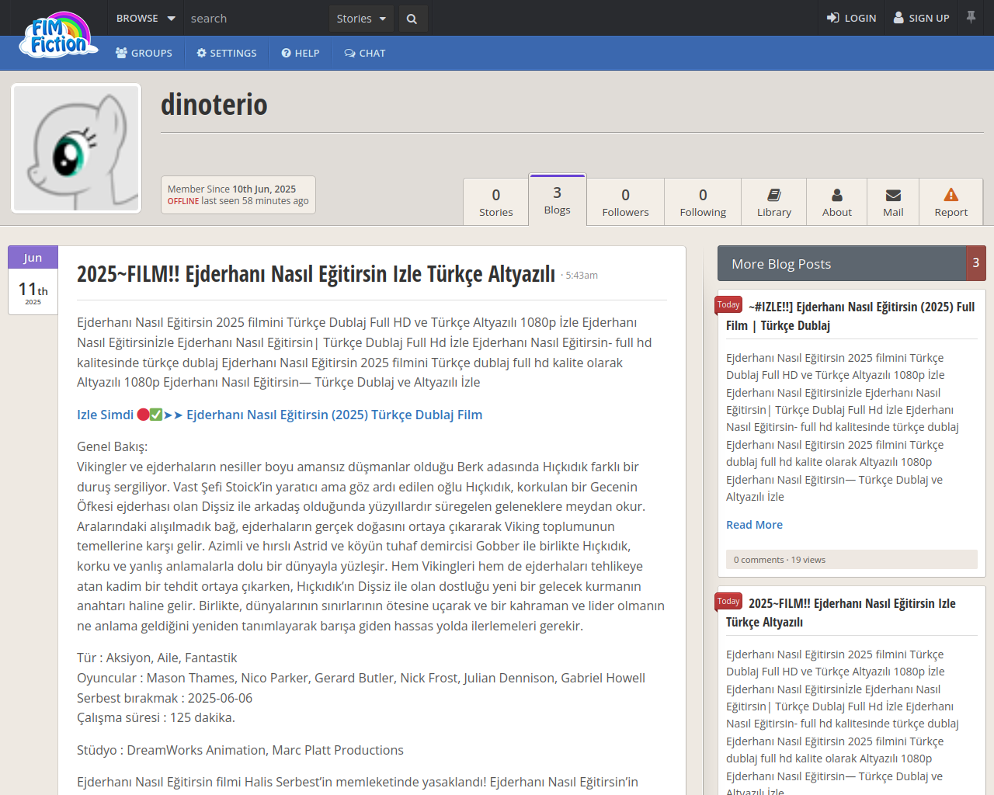Click the Today tag on ~#IZLE!!] post
The width and height of the screenshot is (994, 795).
pyautogui.click(x=728, y=305)
